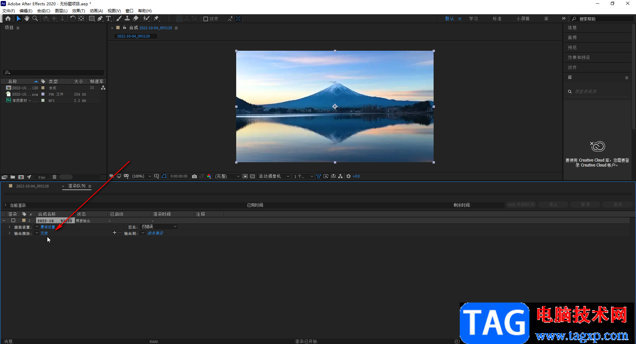Viewport: 636px width, 344px height.
Task: Take a snapshot with camera icon
Action: click(x=194, y=176)
